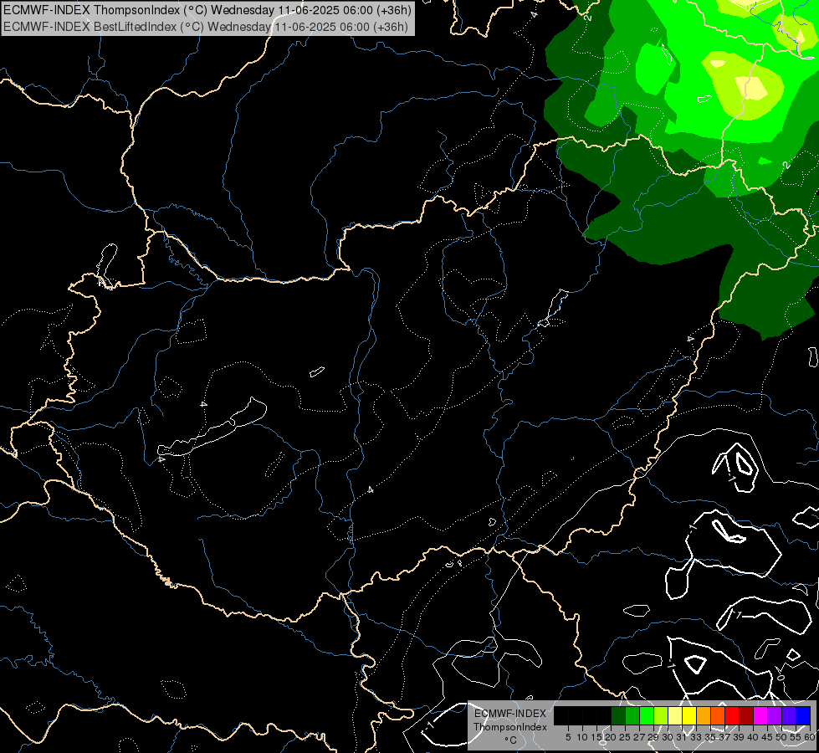
Task: Click the '5' tick label on legend
Action: 568,737
